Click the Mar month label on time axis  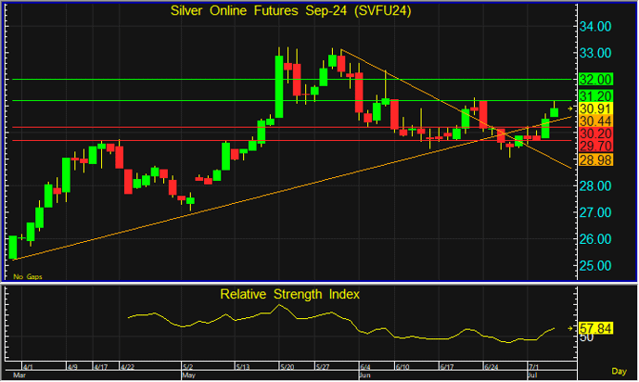(17, 376)
